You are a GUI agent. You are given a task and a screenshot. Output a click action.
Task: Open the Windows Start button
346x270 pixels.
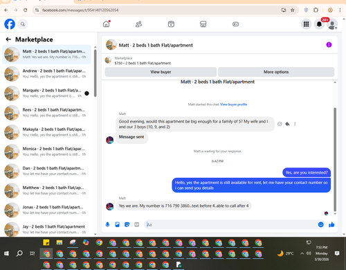pyautogui.click(x=6, y=253)
